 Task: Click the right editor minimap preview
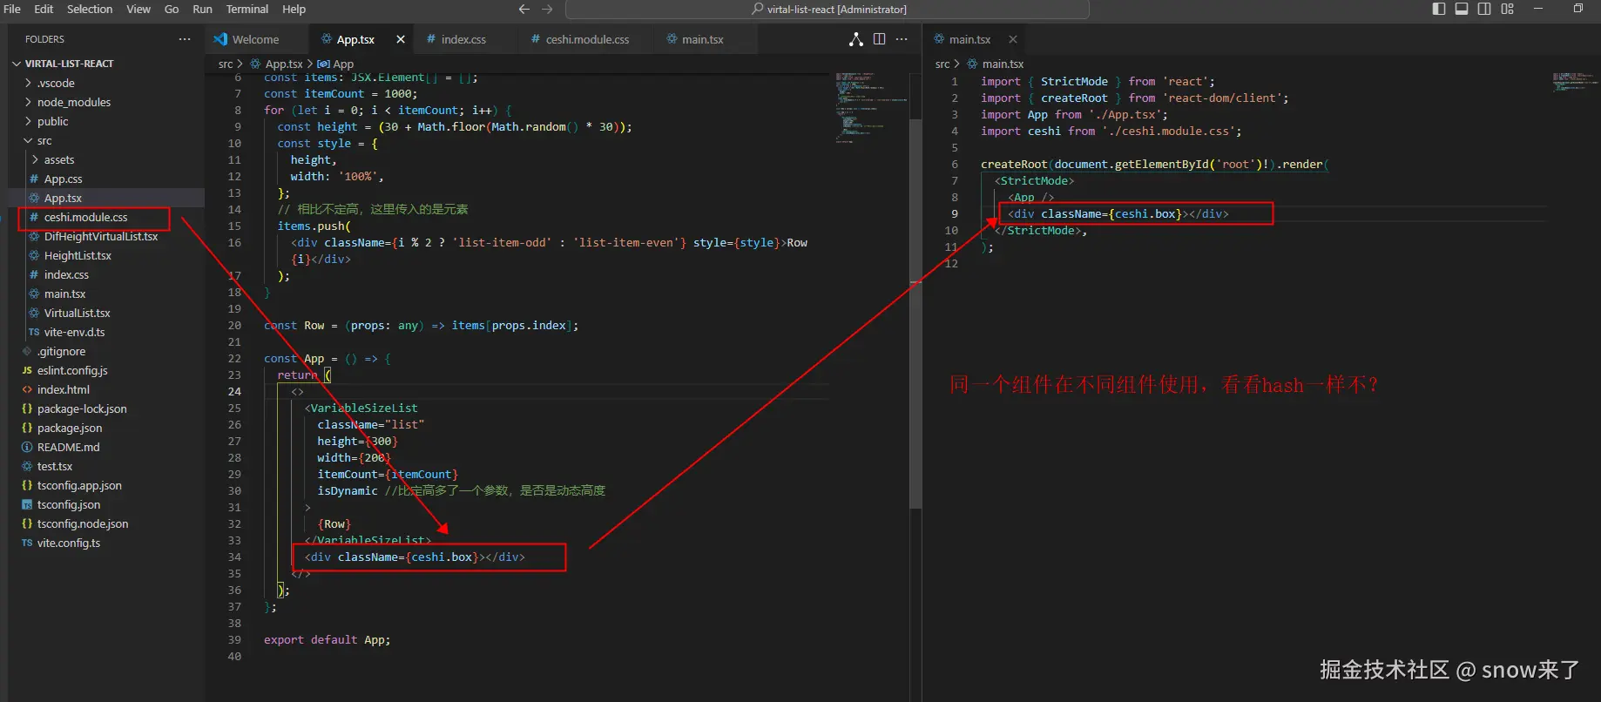(x=1573, y=82)
